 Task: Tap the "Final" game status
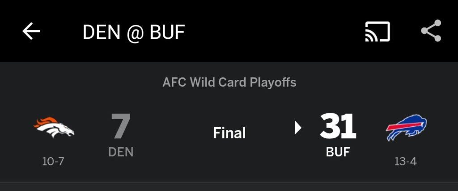pos(229,133)
